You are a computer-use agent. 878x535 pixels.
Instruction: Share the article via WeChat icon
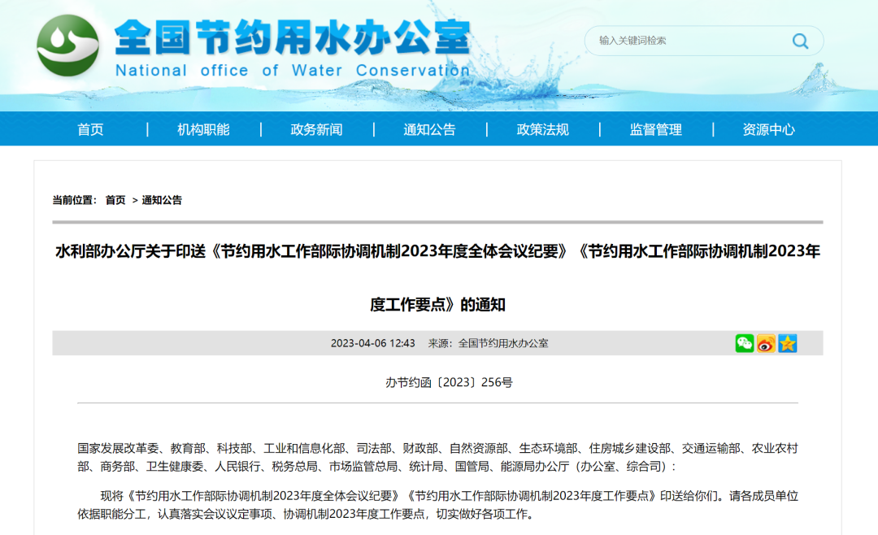point(744,343)
